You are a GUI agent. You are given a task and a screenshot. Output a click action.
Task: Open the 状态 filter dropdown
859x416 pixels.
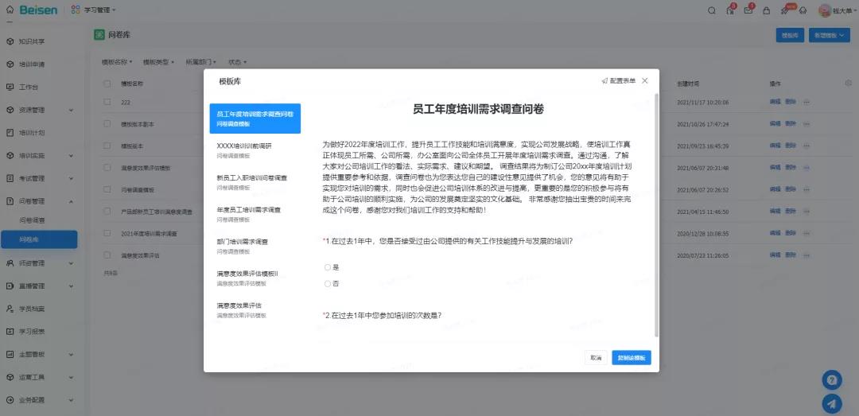pos(237,62)
